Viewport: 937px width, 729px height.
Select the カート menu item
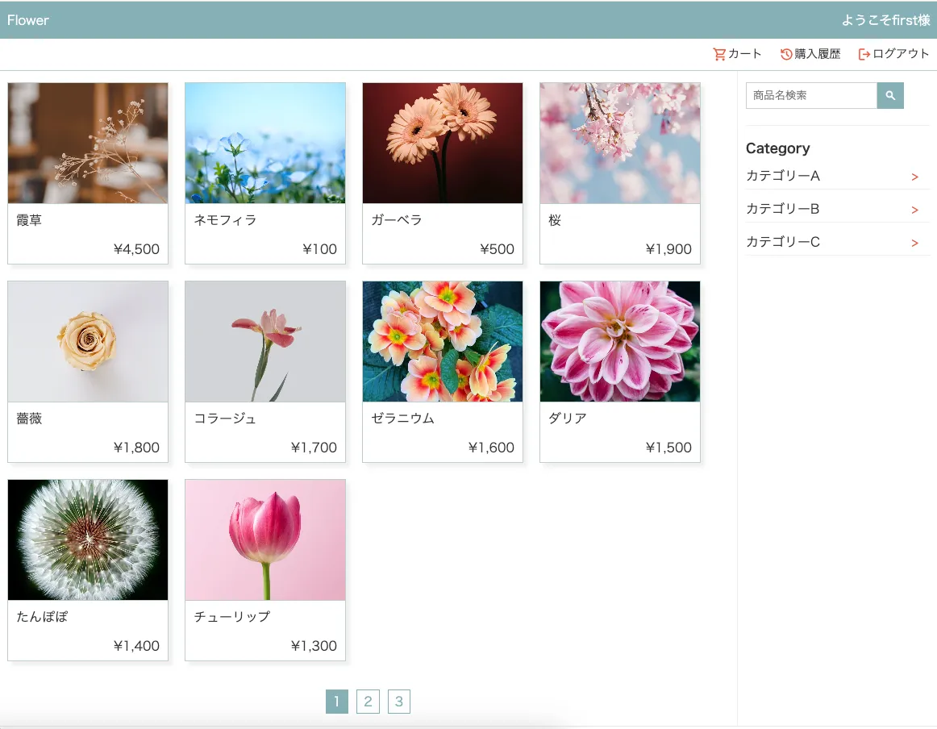(x=743, y=53)
